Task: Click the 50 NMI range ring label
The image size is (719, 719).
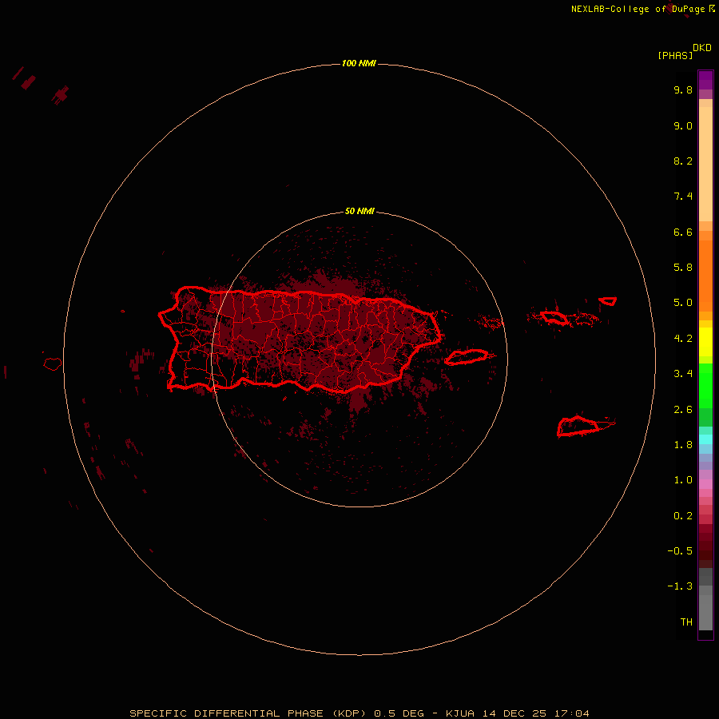Action: click(359, 211)
